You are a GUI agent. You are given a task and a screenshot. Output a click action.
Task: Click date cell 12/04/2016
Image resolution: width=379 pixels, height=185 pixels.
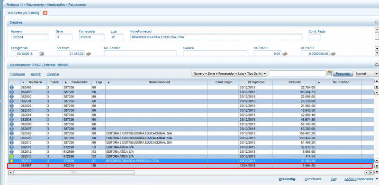click(256, 166)
